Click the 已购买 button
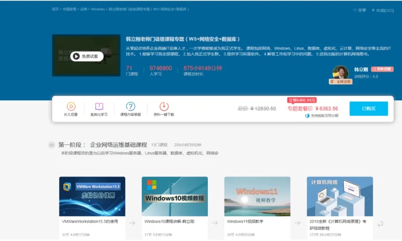The image size is (402, 241). click(369, 109)
